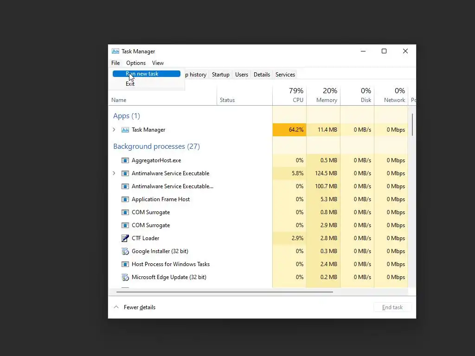Viewport: 475px width, 356px height.
Task: Click the Application Frame Host icon
Action: (x=125, y=199)
